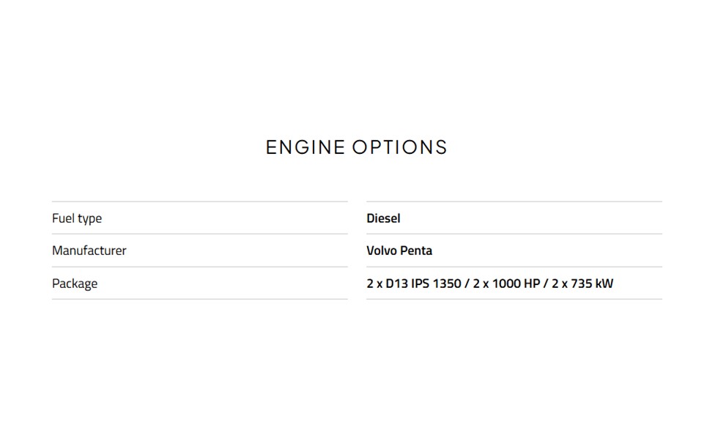Image resolution: width=718 pixels, height=444 pixels.
Task: Click the word ENGINE in the heading
Action: [x=305, y=147]
